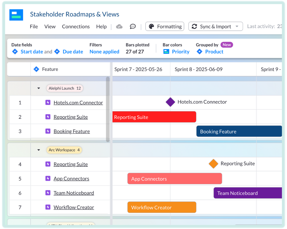Open the Workflow Creator feature link
This screenshot has height=229, width=287.
click(74, 207)
